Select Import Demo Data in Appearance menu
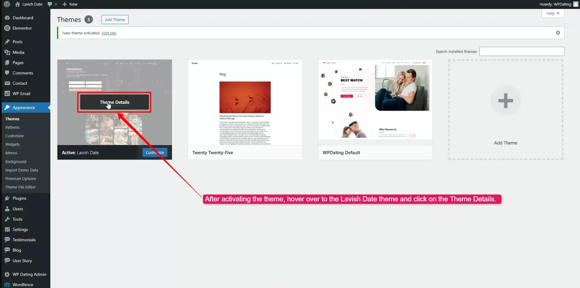 click(21, 170)
